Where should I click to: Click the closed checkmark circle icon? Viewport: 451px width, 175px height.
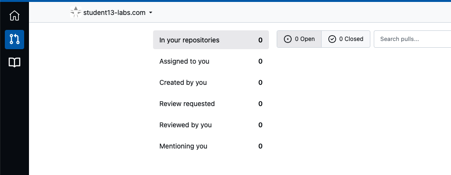(x=332, y=39)
